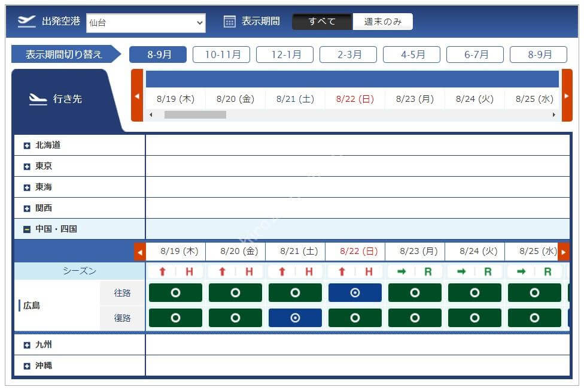The image size is (584, 390).
Task: Select 広島 return availability for 8/25
Action: [x=534, y=318]
